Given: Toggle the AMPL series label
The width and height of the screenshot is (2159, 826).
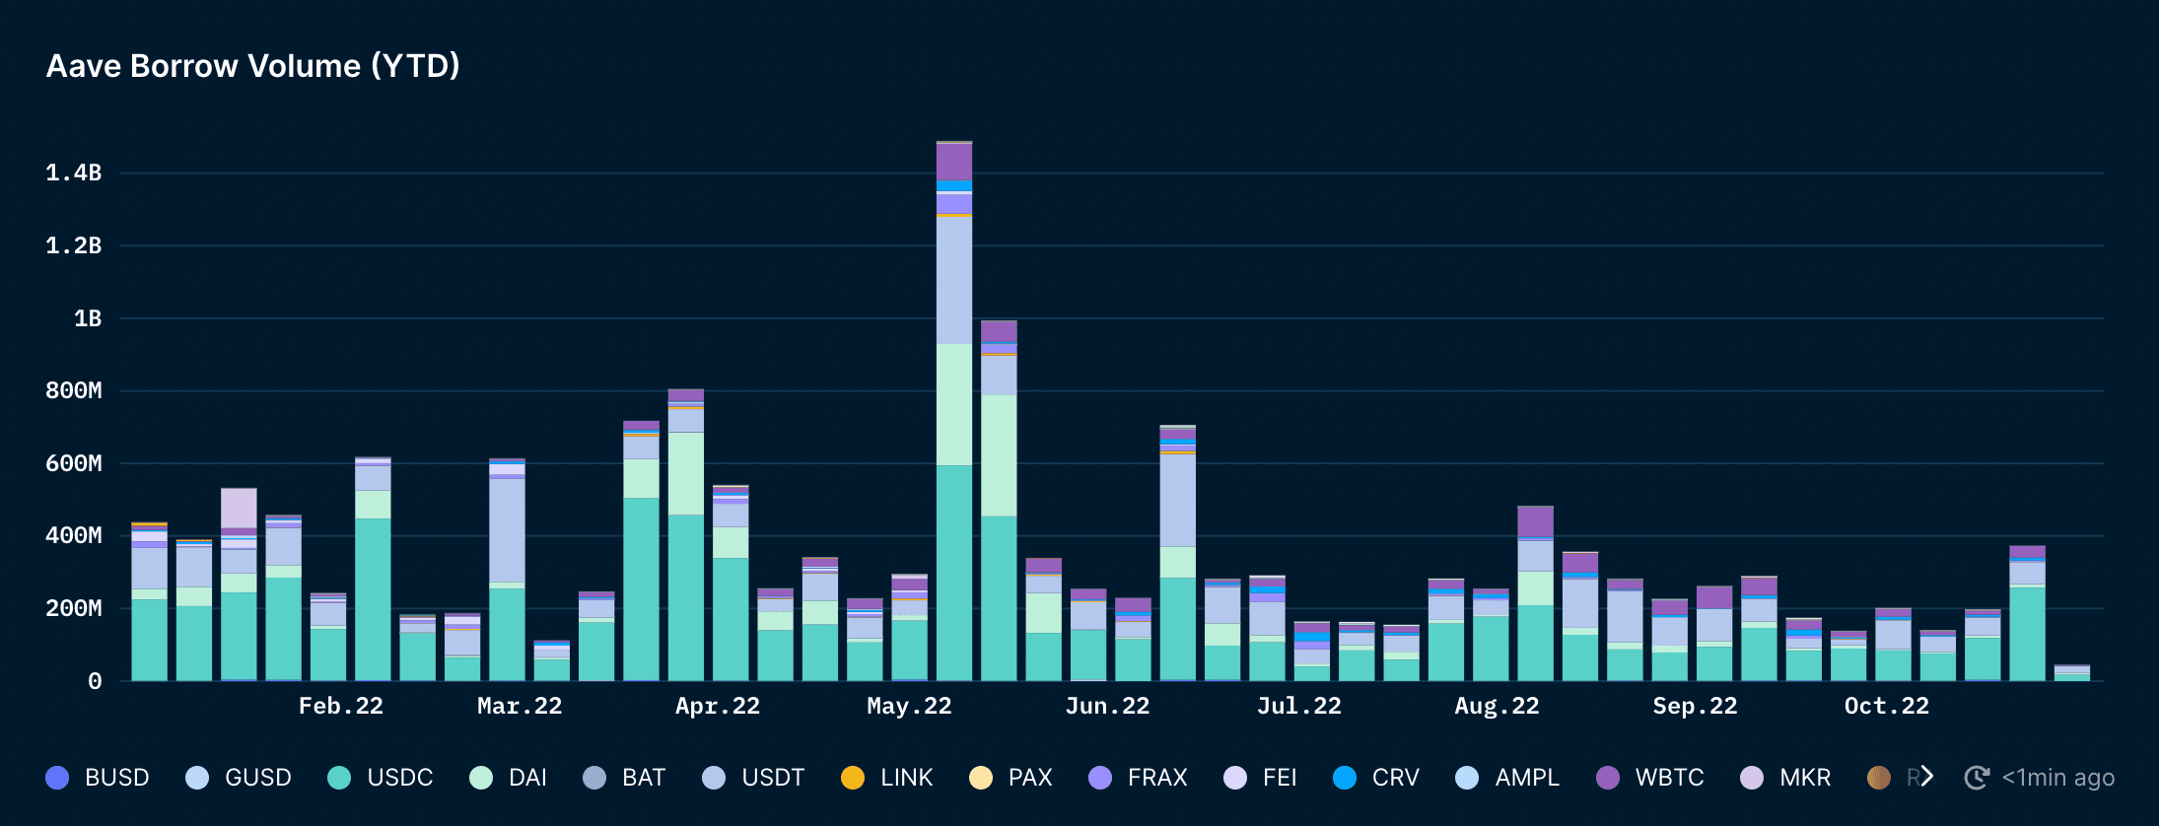Looking at the screenshot, I should point(1527,778).
